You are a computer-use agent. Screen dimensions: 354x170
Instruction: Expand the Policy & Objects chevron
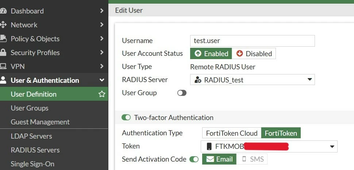(x=102, y=39)
